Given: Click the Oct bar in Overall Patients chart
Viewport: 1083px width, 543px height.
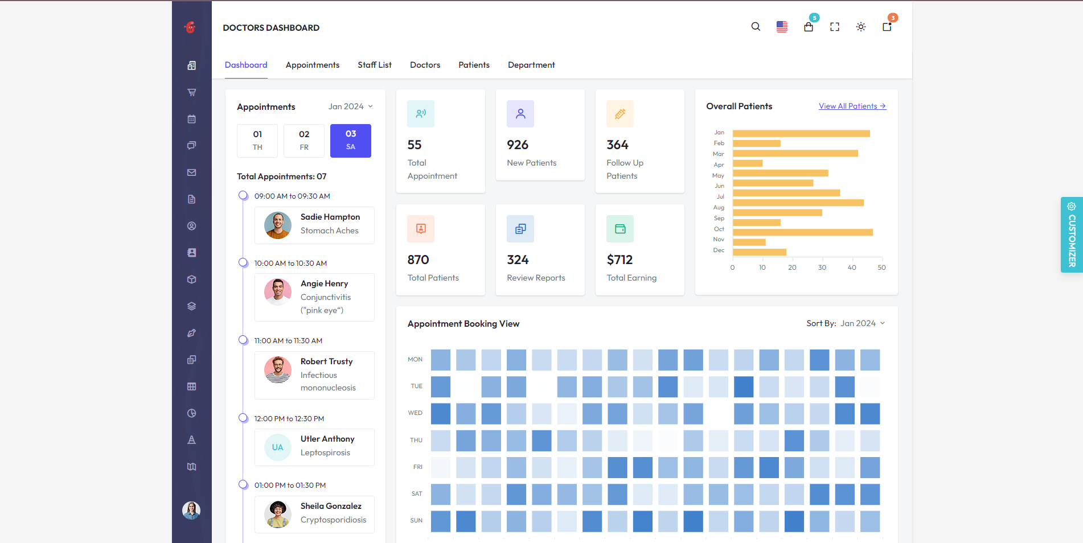Looking at the screenshot, I should [803, 232].
